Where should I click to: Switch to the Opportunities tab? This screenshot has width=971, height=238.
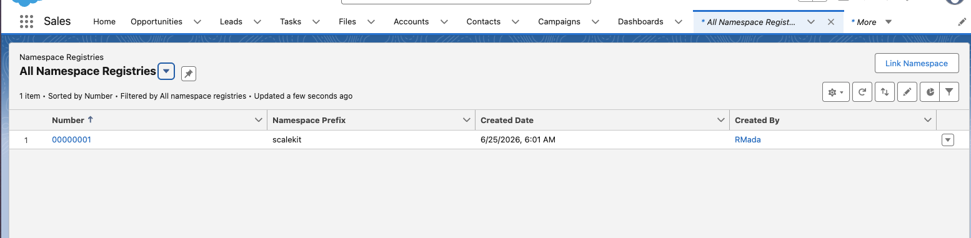[x=156, y=22]
